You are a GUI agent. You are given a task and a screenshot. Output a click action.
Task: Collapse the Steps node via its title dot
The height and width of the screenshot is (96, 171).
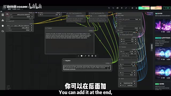coord(119,68)
